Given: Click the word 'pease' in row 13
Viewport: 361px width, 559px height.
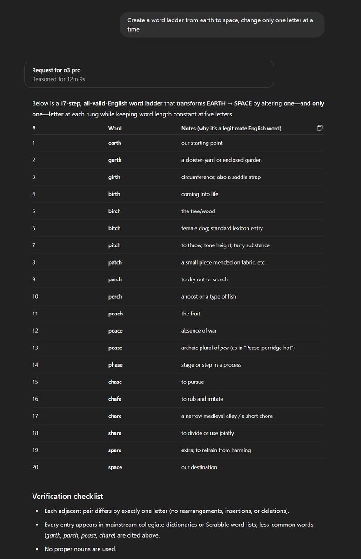Looking at the screenshot, I should click(115, 348).
